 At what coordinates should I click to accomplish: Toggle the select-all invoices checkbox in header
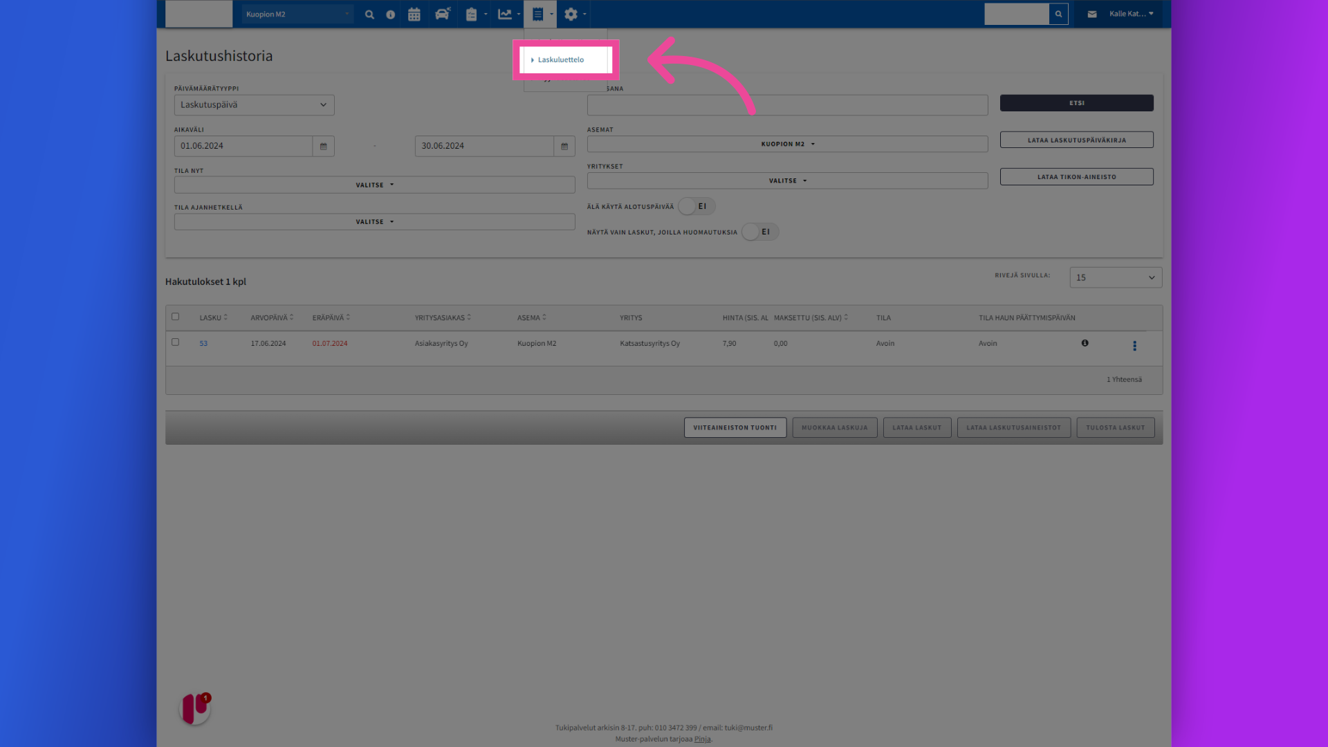coord(175,317)
